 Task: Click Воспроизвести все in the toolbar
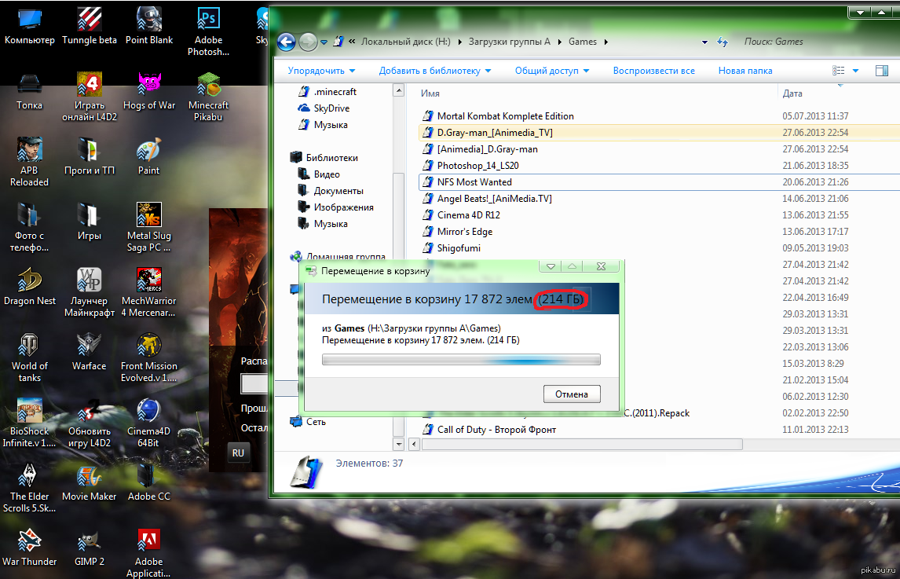pyautogui.click(x=653, y=71)
